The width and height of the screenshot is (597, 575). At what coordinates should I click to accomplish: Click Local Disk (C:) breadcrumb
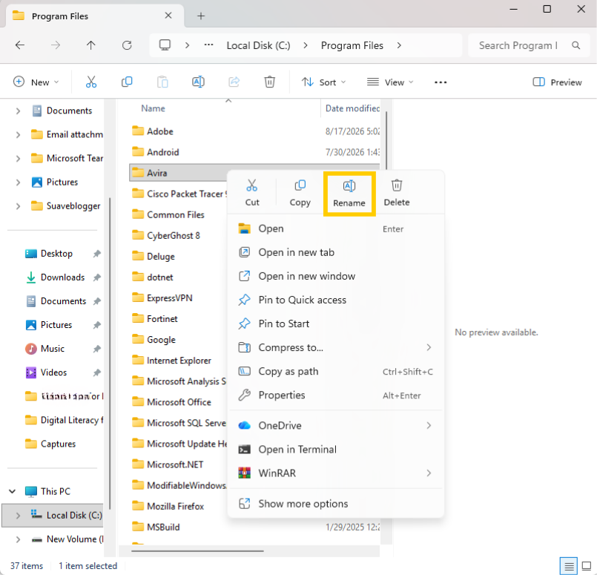tap(258, 46)
